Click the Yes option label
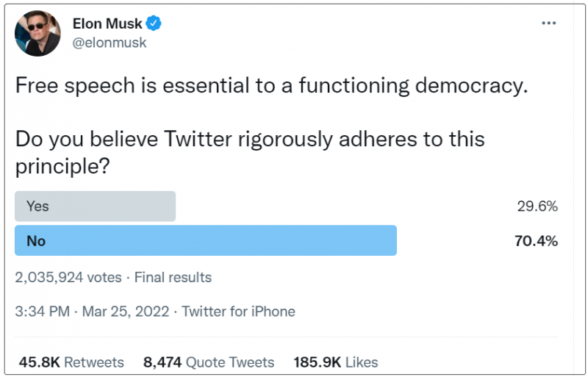Screen dimensions: 588x377 coord(37,207)
